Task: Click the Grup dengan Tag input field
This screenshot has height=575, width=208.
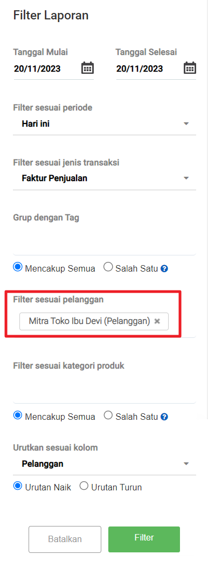Action: (105, 240)
